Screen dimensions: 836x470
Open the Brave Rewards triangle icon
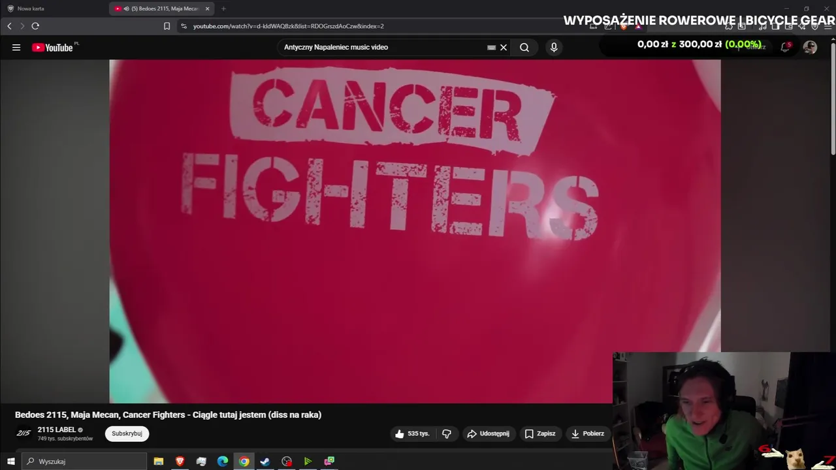[x=638, y=26]
